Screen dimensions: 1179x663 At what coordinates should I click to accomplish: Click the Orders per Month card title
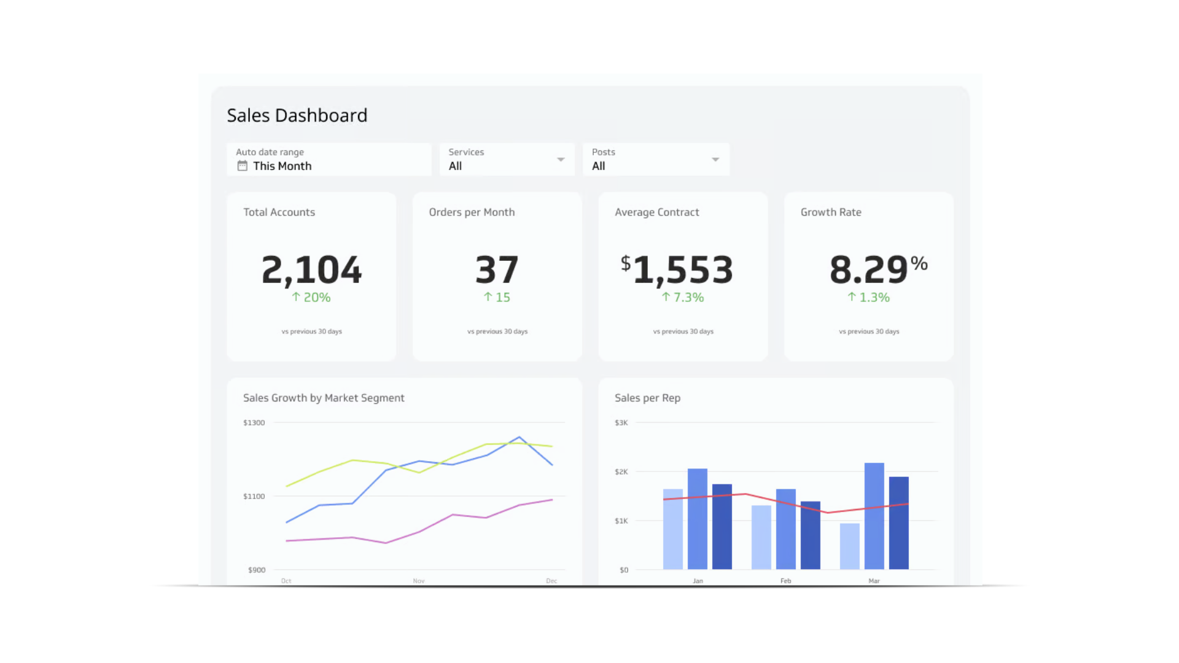pyautogui.click(x=472, y=212)
